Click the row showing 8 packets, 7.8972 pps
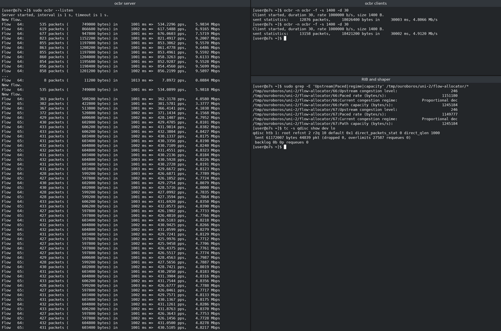This screenshot has height=331, width=501. 111,81
